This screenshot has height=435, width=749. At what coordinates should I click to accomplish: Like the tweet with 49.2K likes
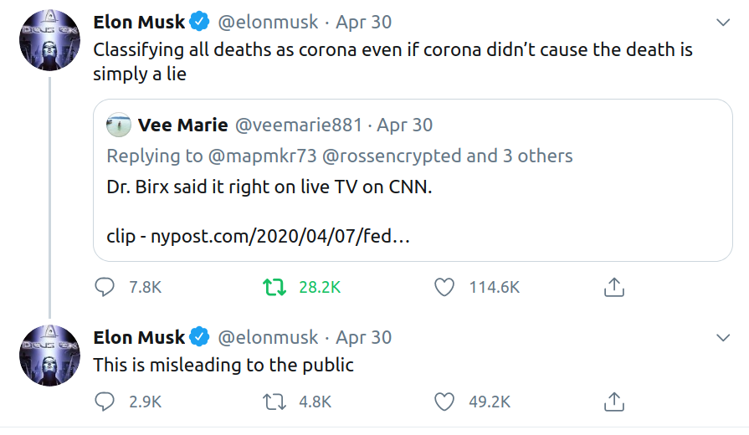[444, 402]
